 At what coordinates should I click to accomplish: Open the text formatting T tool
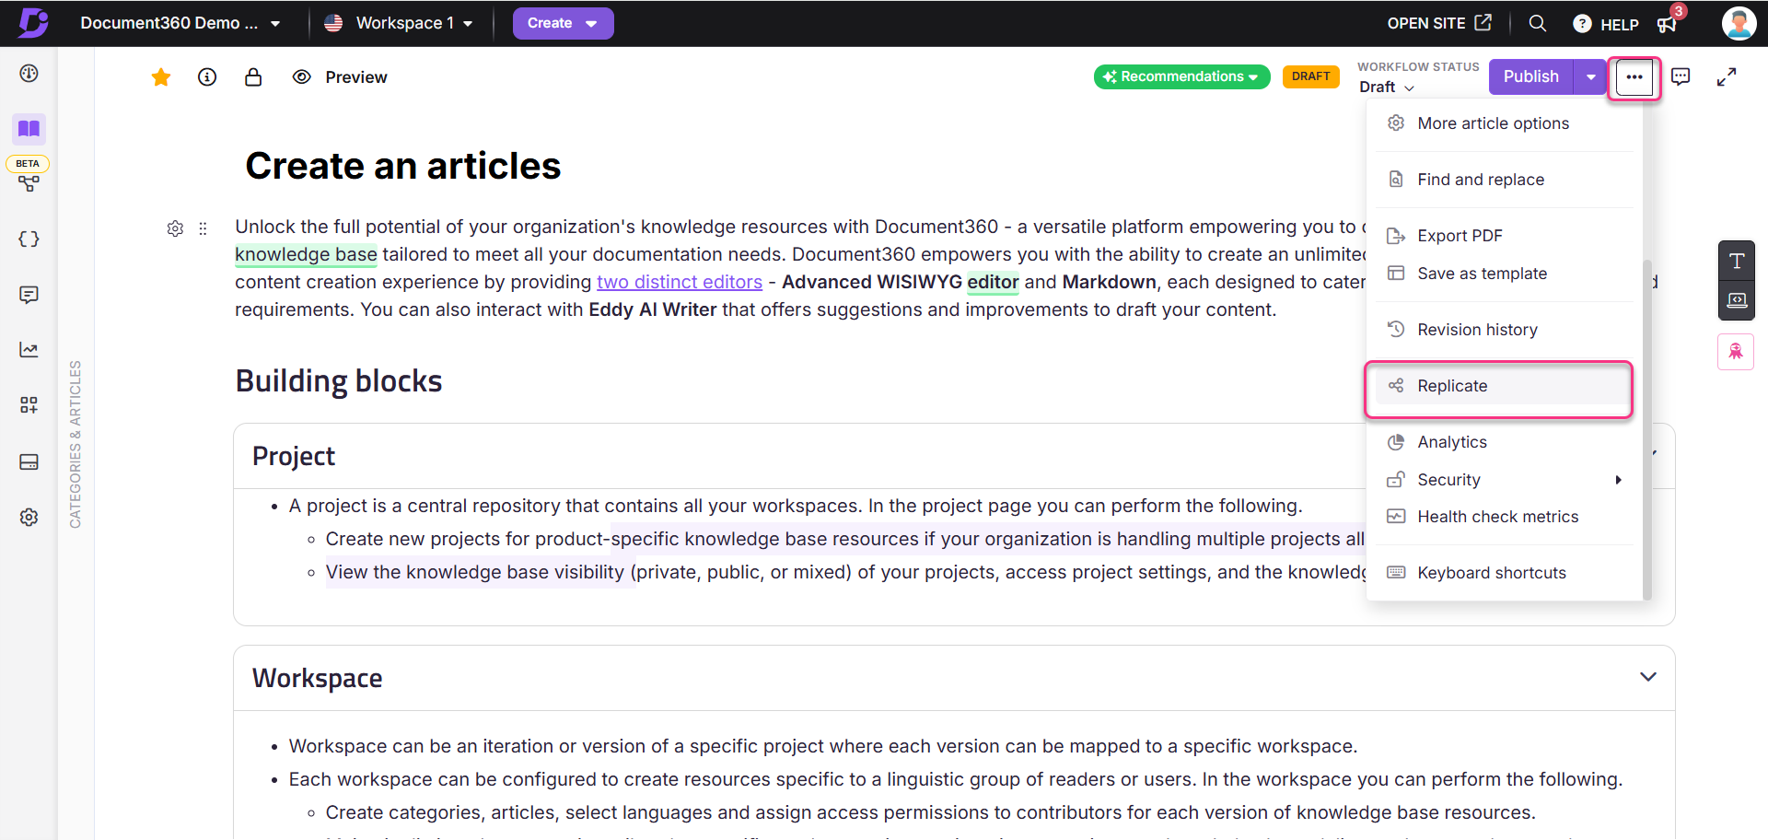[1737, 262]
